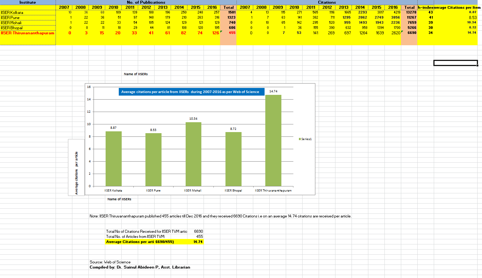Image resolution: width=482 pixels, height=278 pixels.
Task: Click the Citations header cell
Action: pos(327,2)
